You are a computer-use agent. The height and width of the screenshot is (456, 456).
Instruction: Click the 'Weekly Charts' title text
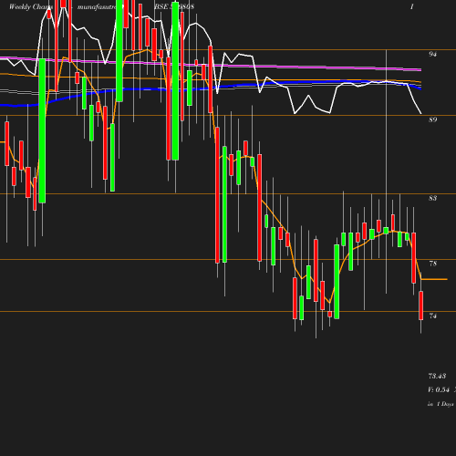[x=31, y=6]
